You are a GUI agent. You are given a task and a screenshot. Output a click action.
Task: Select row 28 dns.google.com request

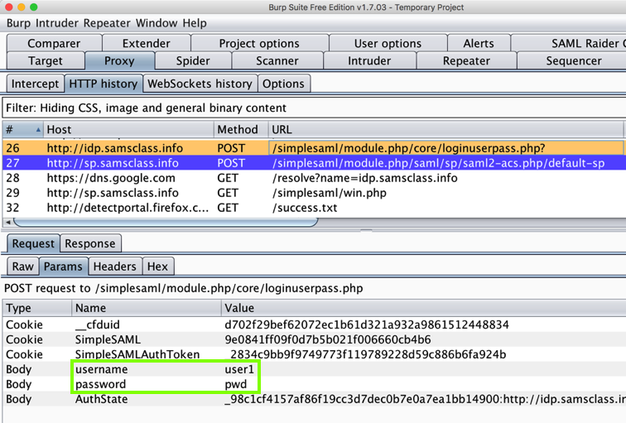[x=314, y=178]
